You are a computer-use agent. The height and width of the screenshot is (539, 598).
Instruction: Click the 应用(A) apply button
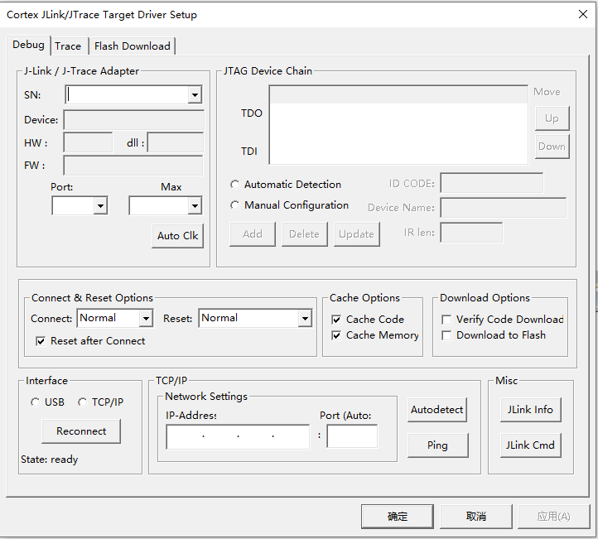(554, 517)
